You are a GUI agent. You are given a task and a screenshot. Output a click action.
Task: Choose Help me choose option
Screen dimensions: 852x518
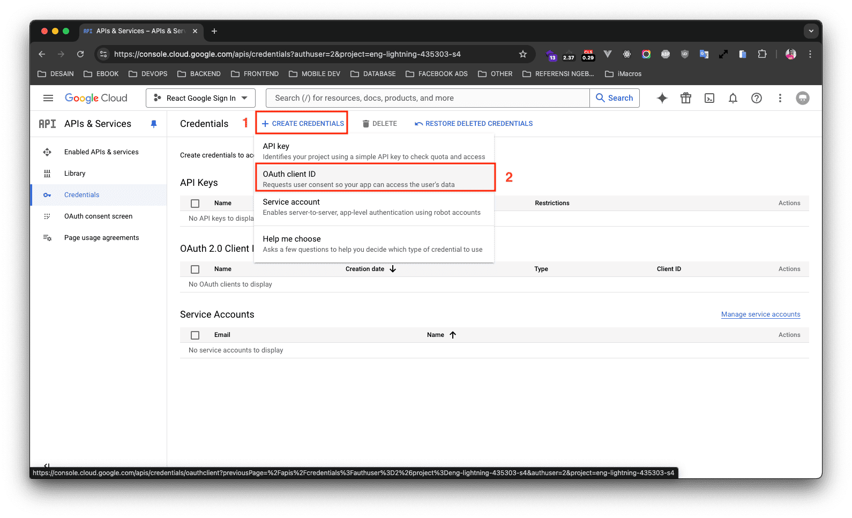pos(374,244)
